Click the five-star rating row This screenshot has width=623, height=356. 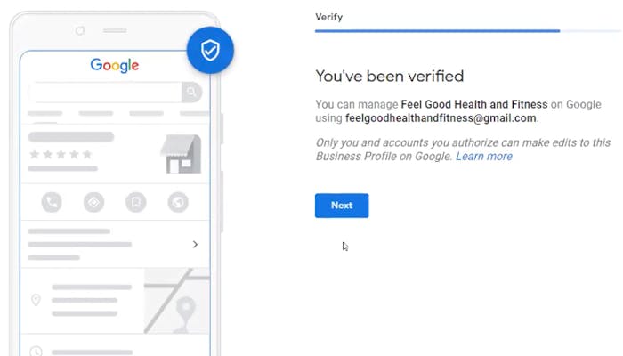coord(61,155)
